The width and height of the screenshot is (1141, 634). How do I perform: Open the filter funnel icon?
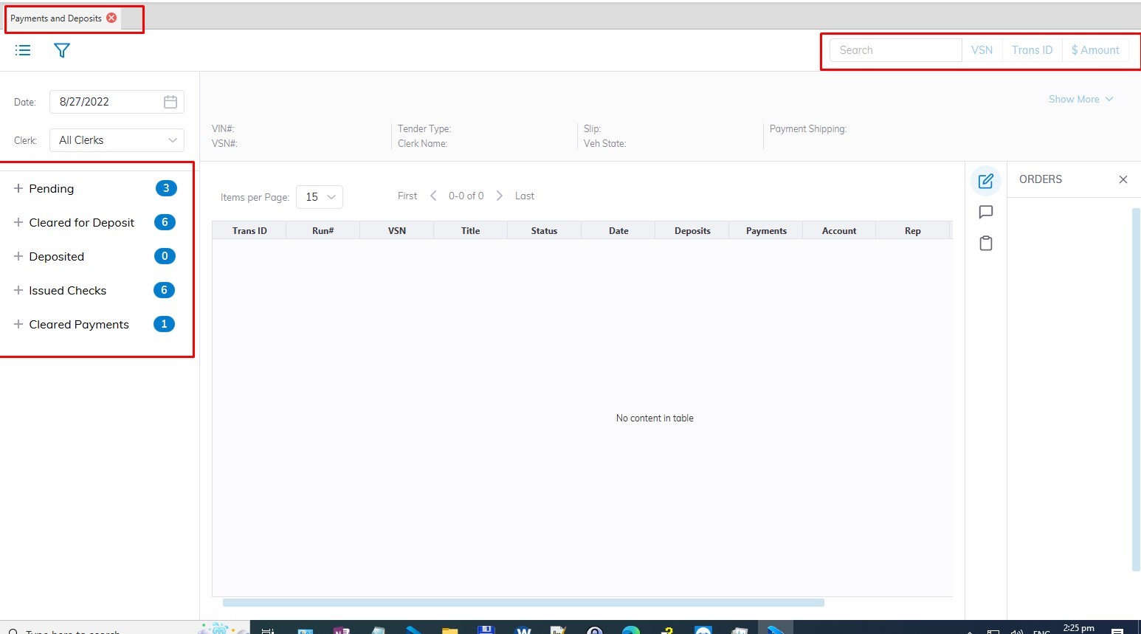(62, 50)
